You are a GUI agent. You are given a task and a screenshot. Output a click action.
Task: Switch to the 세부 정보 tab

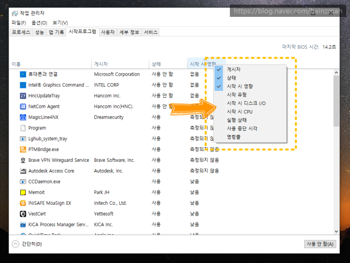pos(129,32)
